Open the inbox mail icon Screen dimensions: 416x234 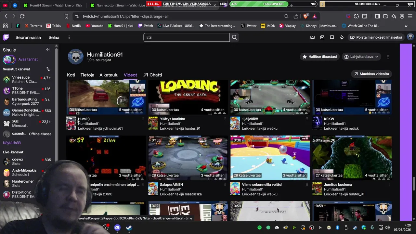322,37
